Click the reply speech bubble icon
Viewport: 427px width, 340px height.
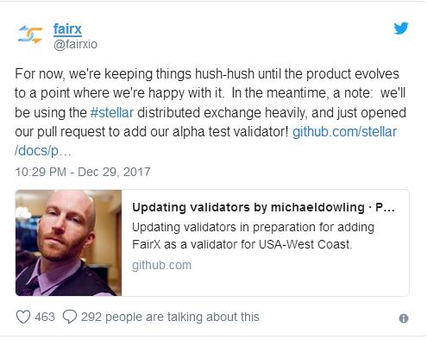(x=70, y=317)
